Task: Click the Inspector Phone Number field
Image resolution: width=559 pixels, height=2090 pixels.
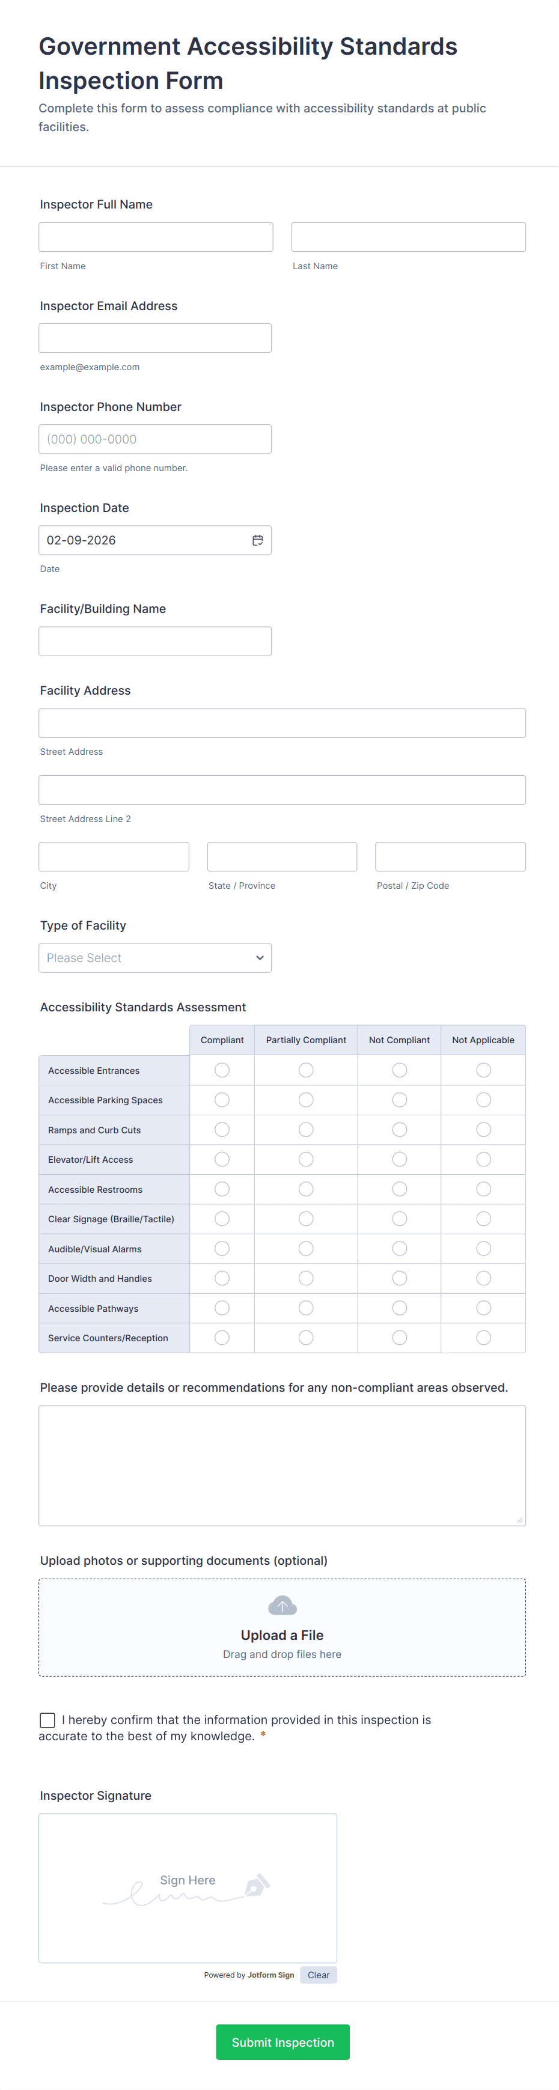Action: (x=155, y=439)
